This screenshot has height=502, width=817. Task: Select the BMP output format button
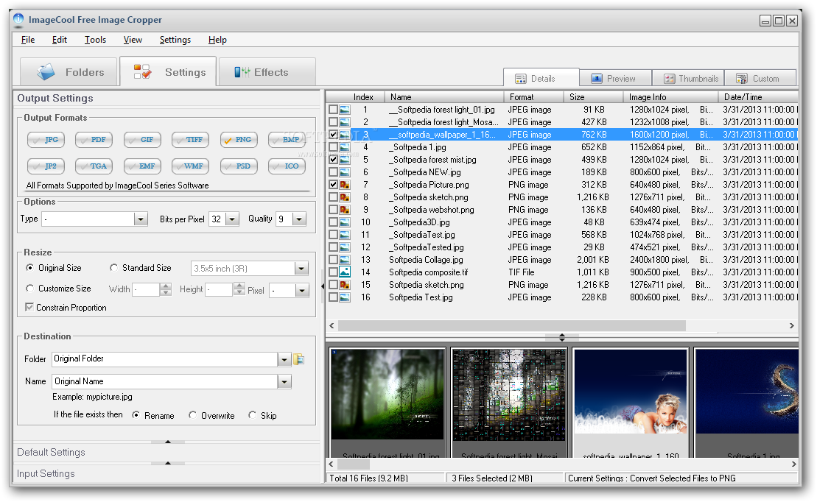(287, 140)
